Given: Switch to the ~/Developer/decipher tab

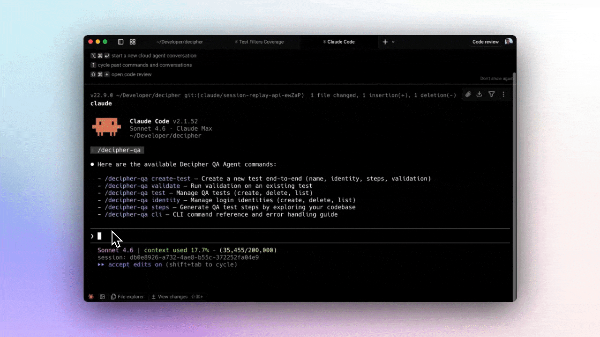Looking at the screenshot, I should coord(180,42).
